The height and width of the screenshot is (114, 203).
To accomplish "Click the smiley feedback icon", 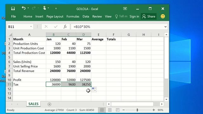I will tap(163, 16).
